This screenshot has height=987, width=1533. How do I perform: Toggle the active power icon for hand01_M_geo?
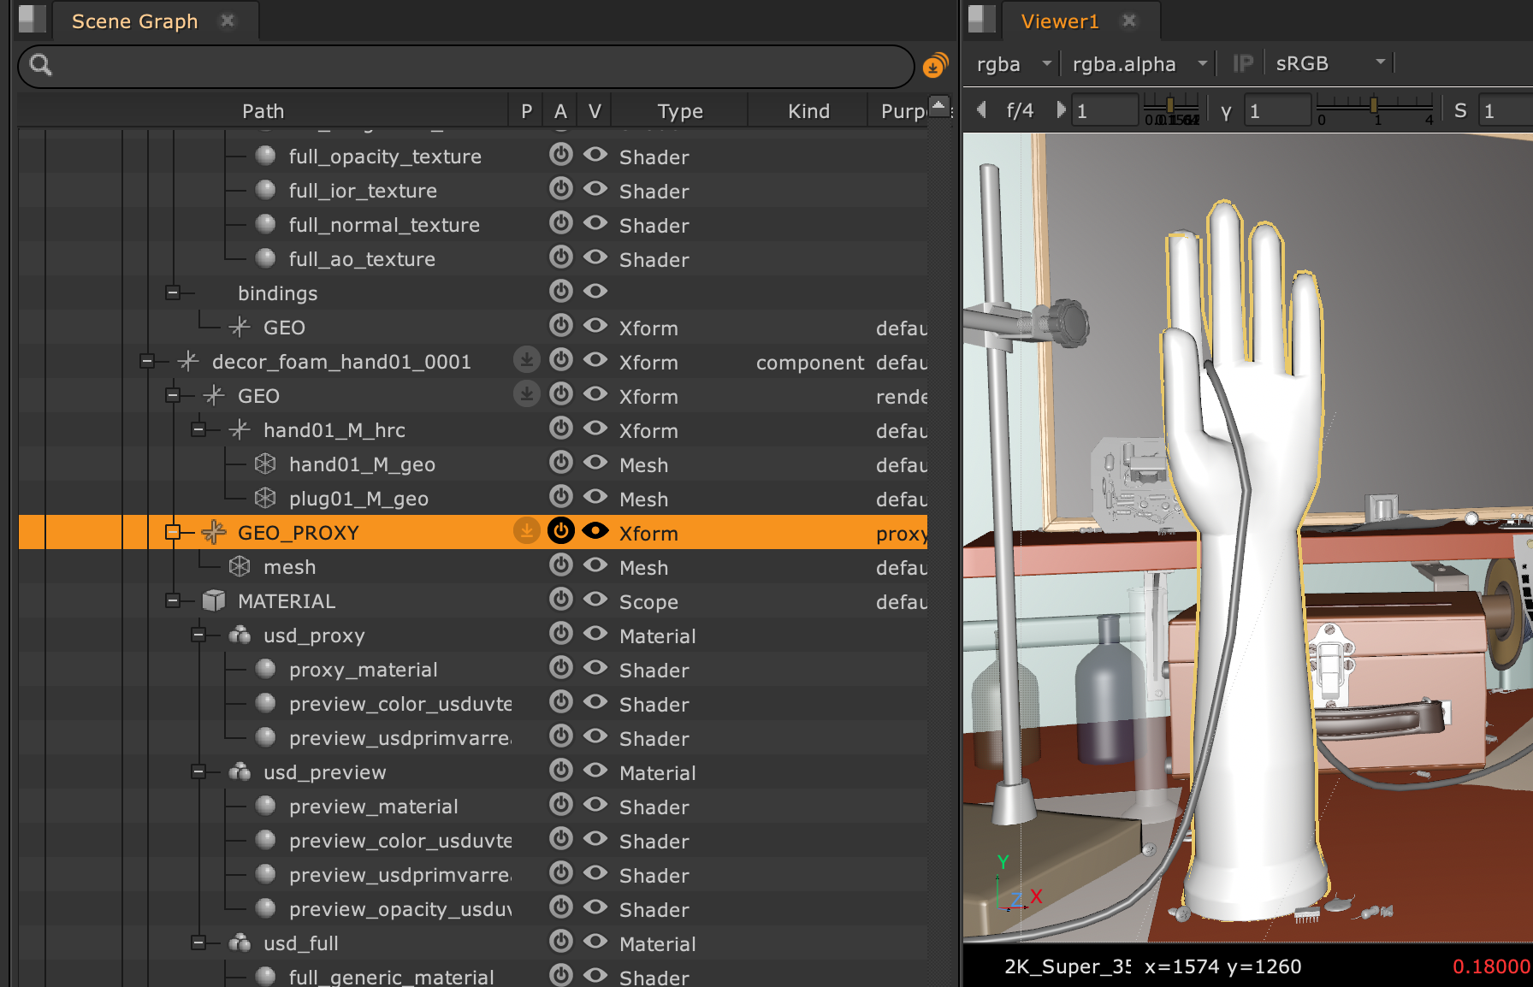pos(560,463)
